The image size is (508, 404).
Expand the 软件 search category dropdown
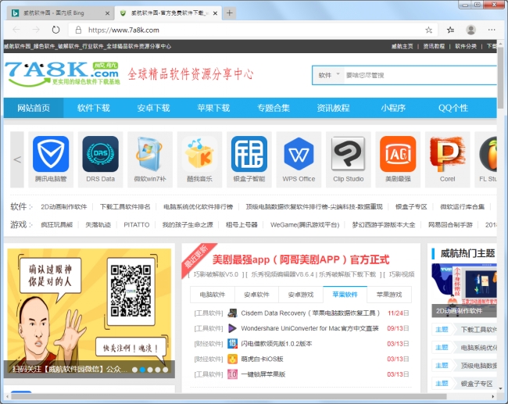pyautogui.click(x=328, y=75)
